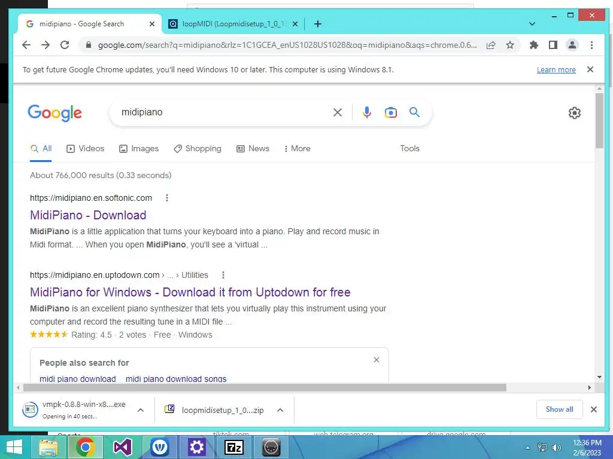Expand vmpk download options chevron
Image resolution: width=613 pixels, height=459 pixels.
pos(141,410)
